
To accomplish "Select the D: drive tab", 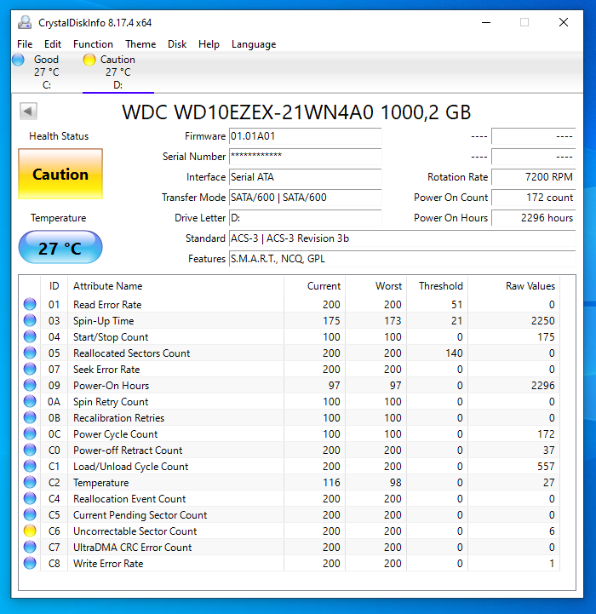I will tap(117, 72).
